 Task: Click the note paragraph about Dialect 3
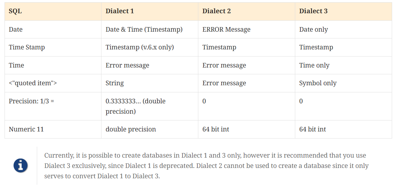click(207, 166)
